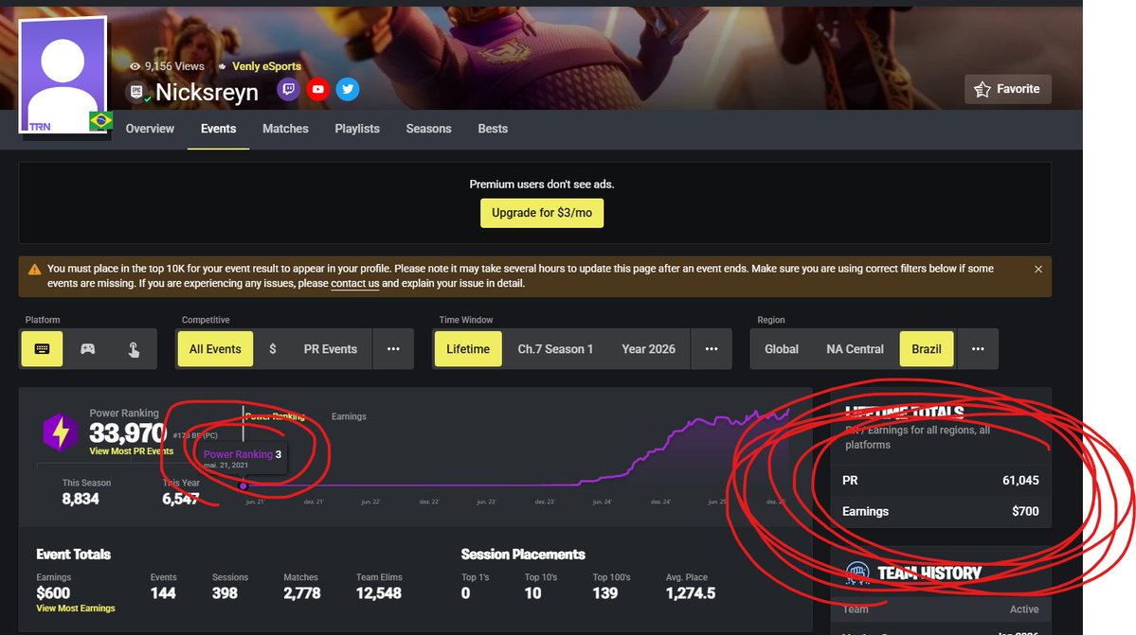Click the Lifetime PR value 61,045
Image resolution: width=1136 pixels, height=635 pixels.
tap(1020, 480)
